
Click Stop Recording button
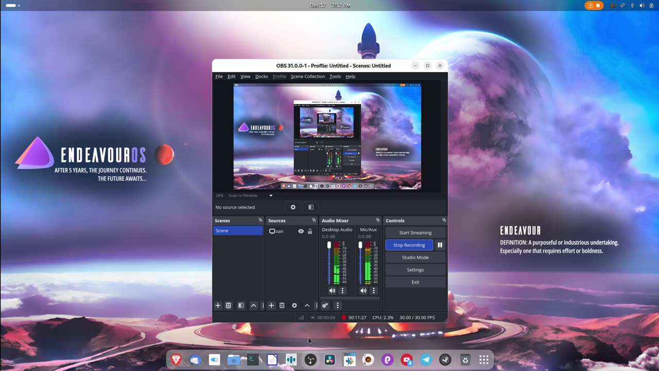coord(409,245)
